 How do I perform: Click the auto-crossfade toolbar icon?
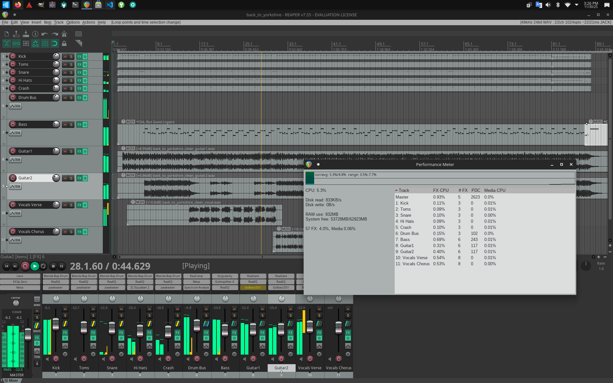click(6, 43)
